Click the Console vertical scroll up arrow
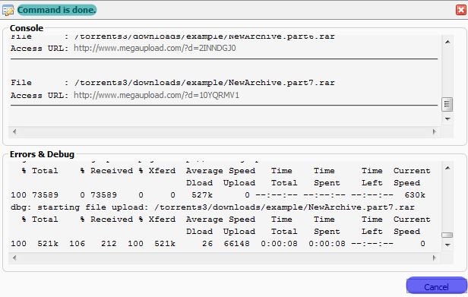Screen dimensions: 468x297 pyautogui.click(x=447, y=42)
